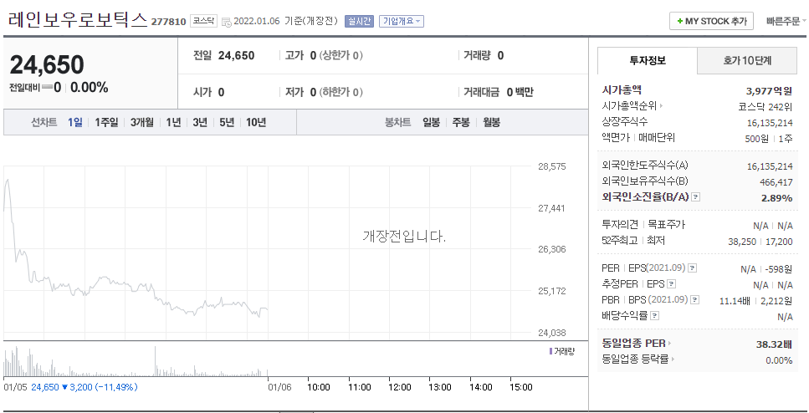Open help icon next to 배당수익률

pyautogui.click(x=654, y=315)
